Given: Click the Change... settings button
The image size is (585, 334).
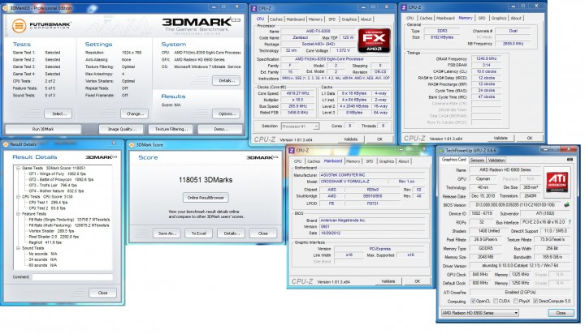Looking at the screenshot, I should 135,113.
